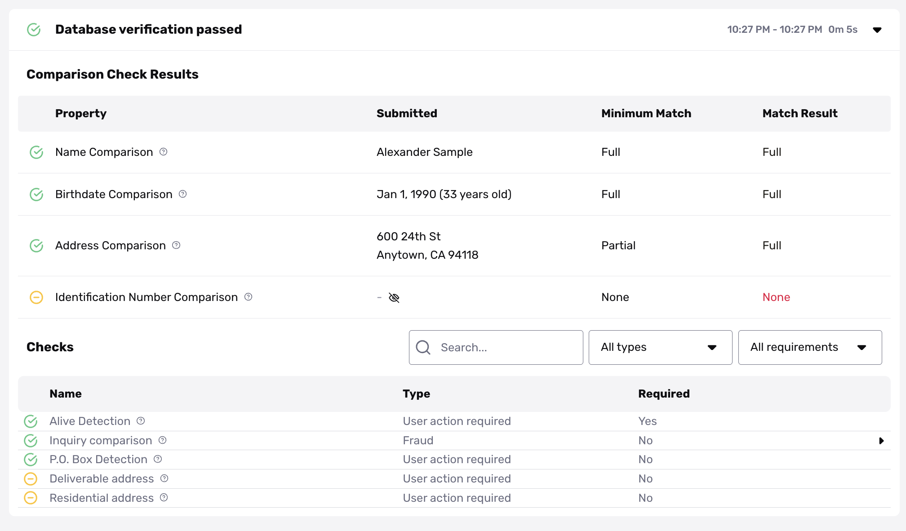Viewport: 906px width, 531px height.
Task: Collapse the Database verification passed section
Action: tap(877, 30)
